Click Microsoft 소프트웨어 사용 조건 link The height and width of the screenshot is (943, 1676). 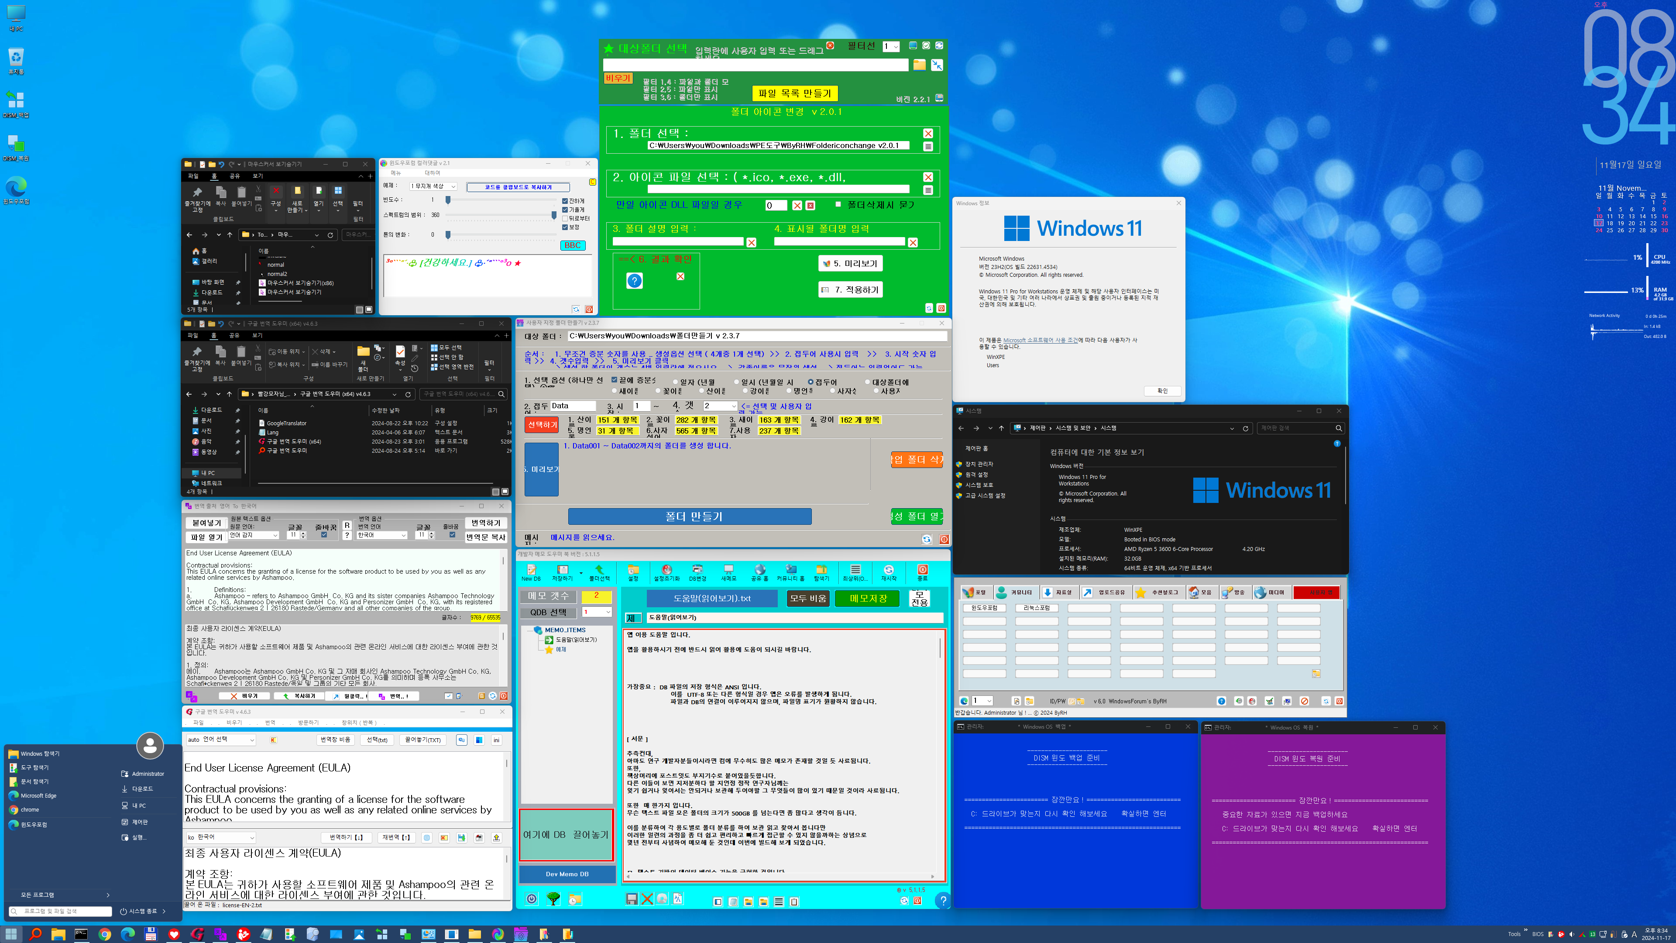coord(1041,341)
